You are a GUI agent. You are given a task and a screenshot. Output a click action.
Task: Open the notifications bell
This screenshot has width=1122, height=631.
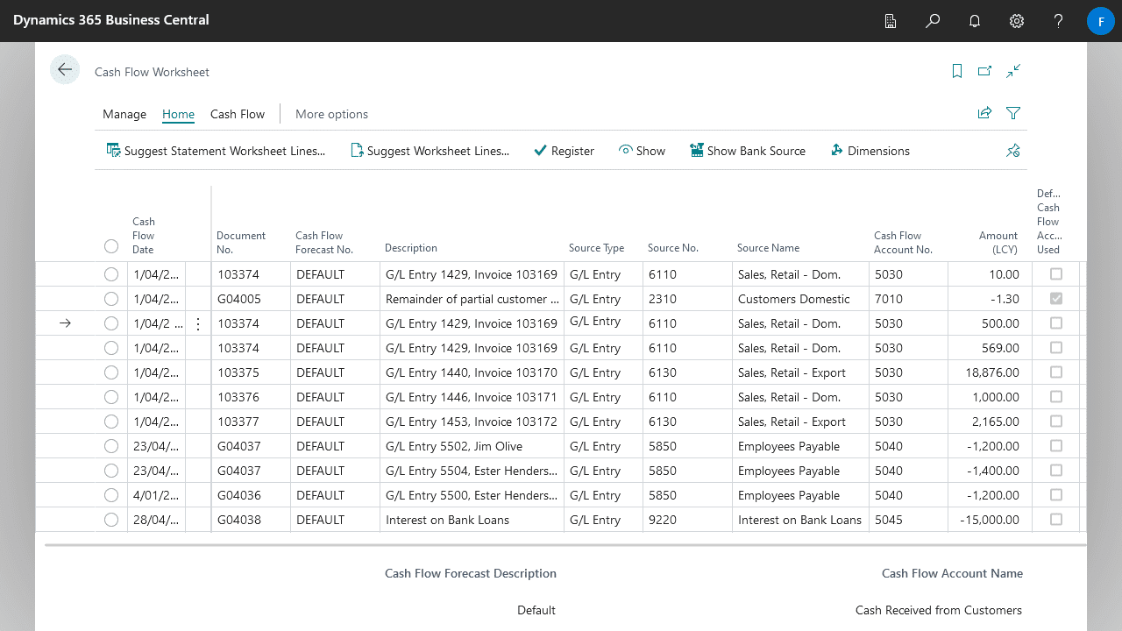(975, 21)
